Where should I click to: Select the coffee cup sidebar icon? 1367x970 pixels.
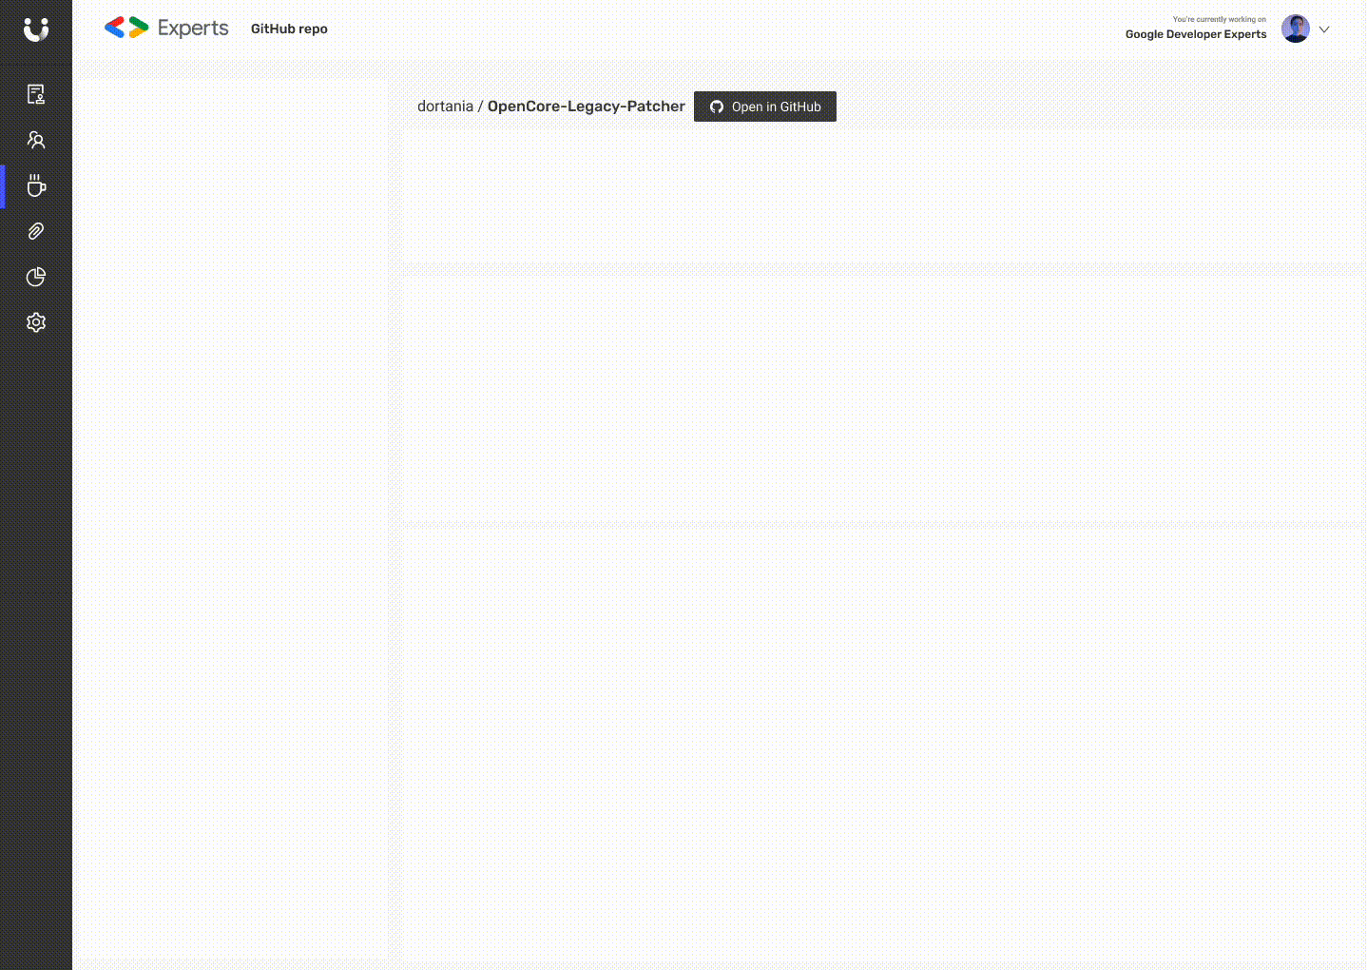[x=36, y=185]
